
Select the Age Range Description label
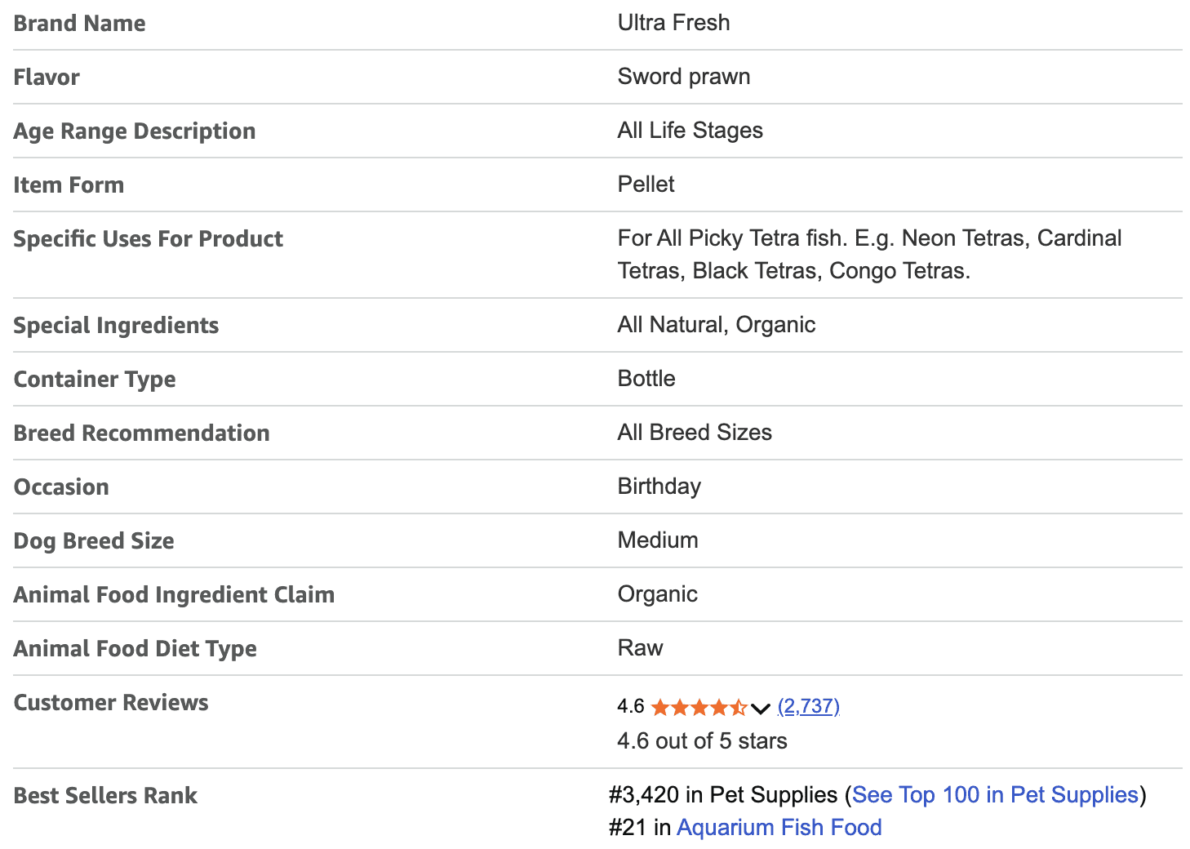point(135,131)
